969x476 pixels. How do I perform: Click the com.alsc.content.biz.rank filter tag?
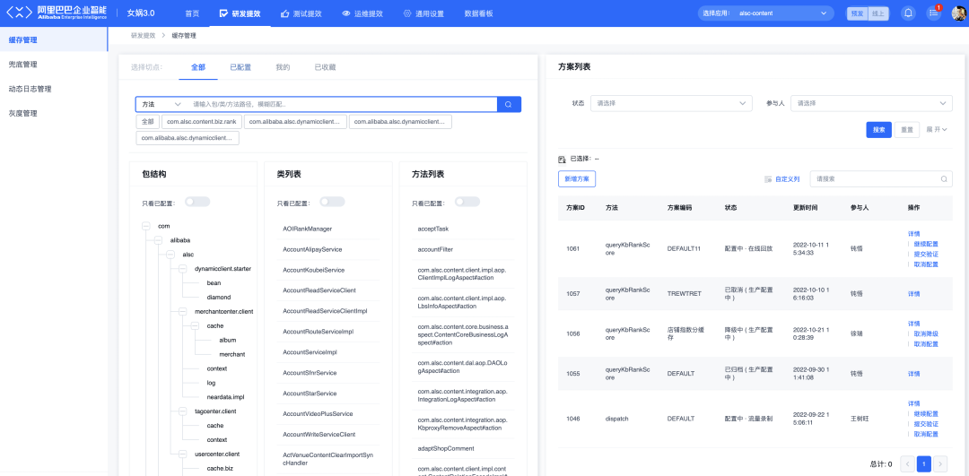click(202, 122)
